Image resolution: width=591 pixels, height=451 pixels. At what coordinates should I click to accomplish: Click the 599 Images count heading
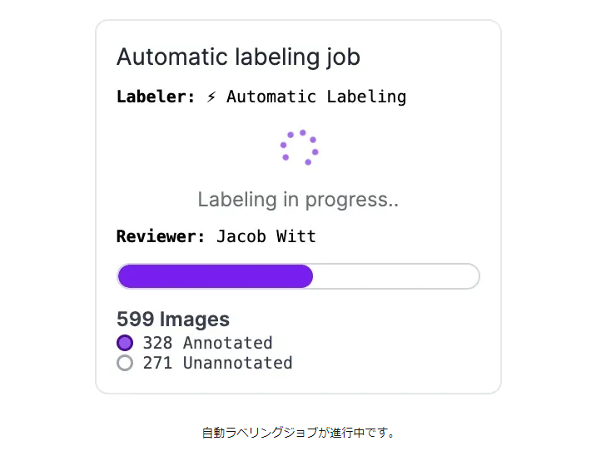(173, 320)
